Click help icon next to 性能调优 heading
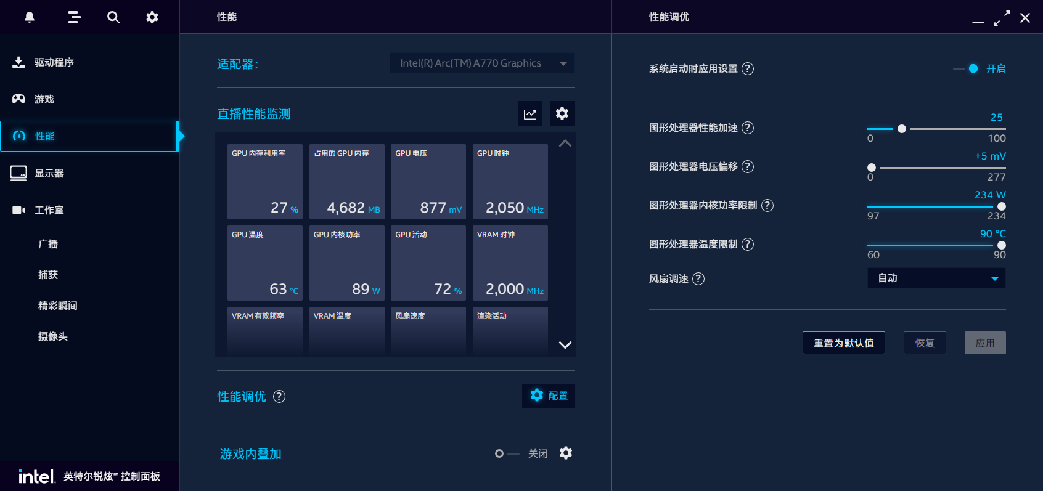Screen dimensions: 1043x491 [279, 397]
